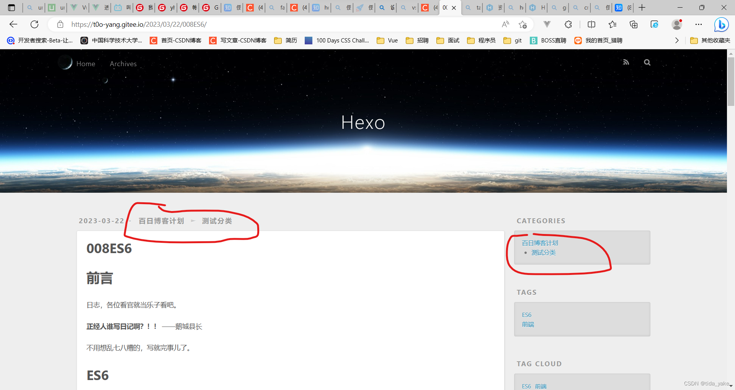Show more bookmarks chevron
Image resolution: width=735 pixels, height=390 pixels.
tap(677, 41)
